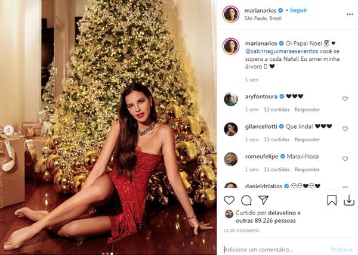Open romeufelipe's avatar
358x255 pixels.
point(231,159)
